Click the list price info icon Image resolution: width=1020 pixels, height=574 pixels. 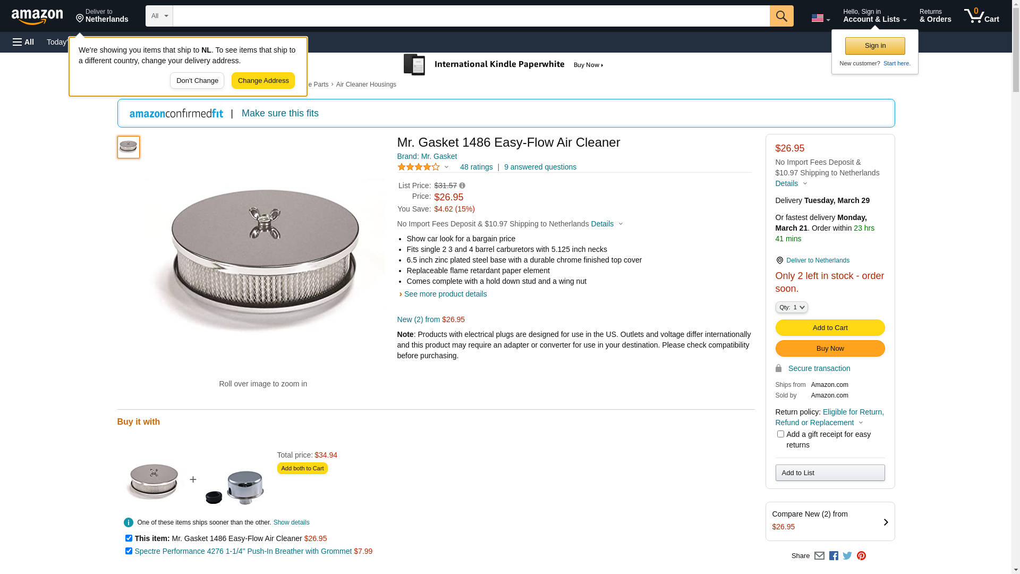(x=462, y=185)
